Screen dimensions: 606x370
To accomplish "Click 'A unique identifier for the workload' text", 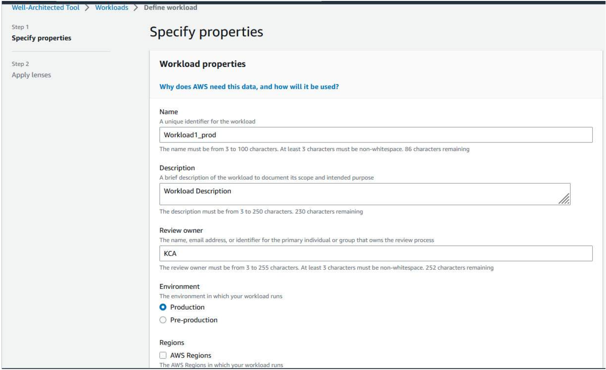I will click(207, 121).
